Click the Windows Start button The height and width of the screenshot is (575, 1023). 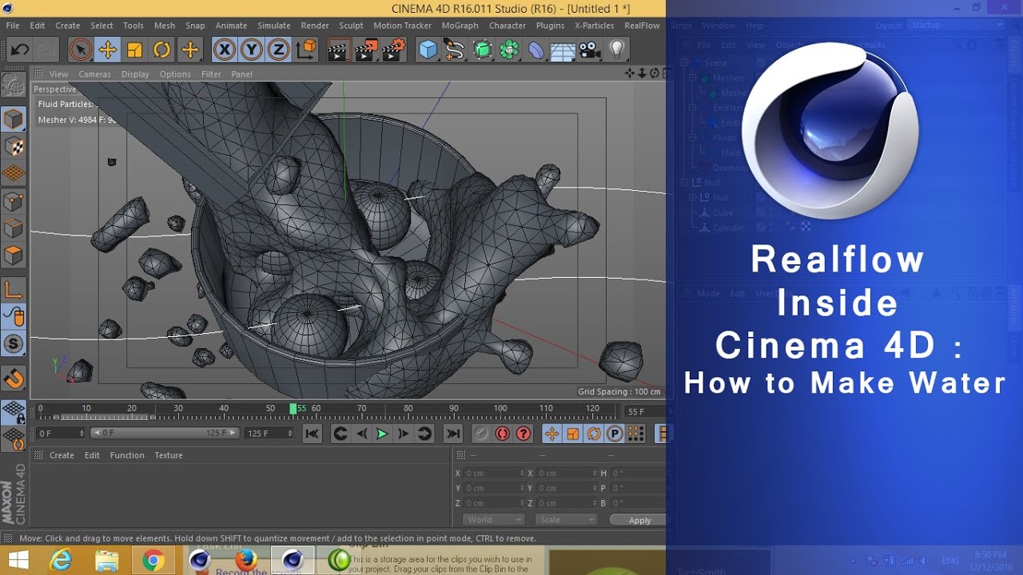18,561
